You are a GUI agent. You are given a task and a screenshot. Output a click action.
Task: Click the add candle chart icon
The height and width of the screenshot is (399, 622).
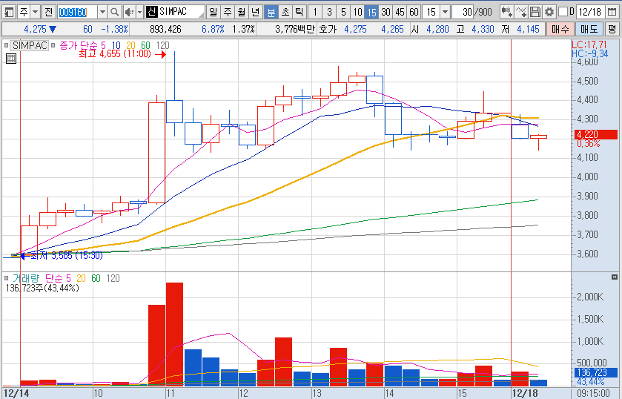(x=506, y=12)
